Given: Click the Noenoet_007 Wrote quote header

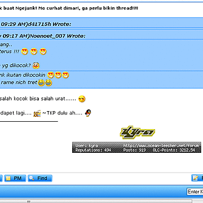Looking at the screenshot, I should (x=43, y=36).
